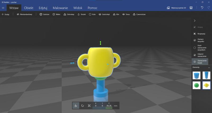Click Rozgrupuj to ungroup objects
Image resolution: width=212 pixels, height=113 pixels.
click(x=200, y=34)
